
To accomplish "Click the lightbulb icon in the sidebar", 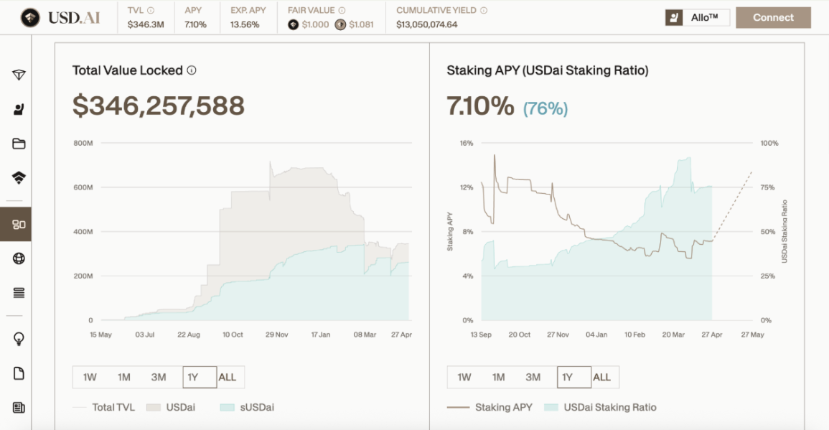I will (x=19, y=339).
